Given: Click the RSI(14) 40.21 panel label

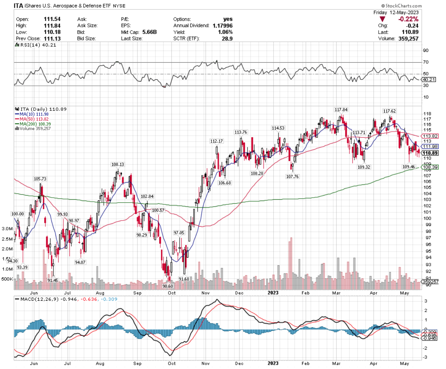Looking at the screenshot, I should [36, 45].
